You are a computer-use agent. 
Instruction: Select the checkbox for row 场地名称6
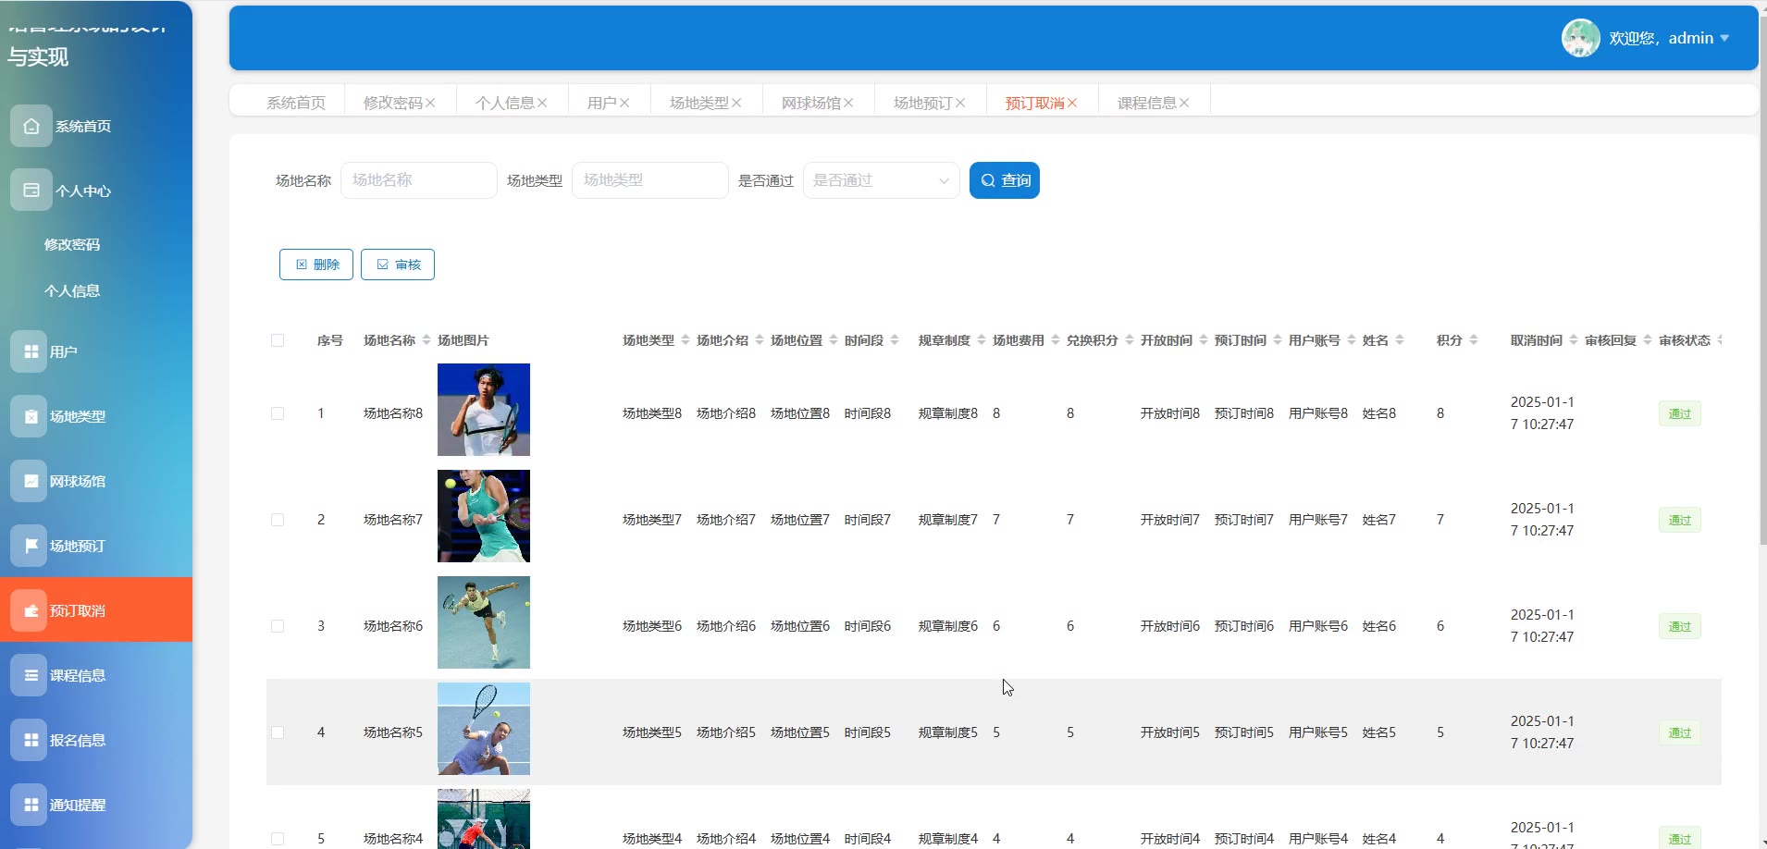(278, 626)
